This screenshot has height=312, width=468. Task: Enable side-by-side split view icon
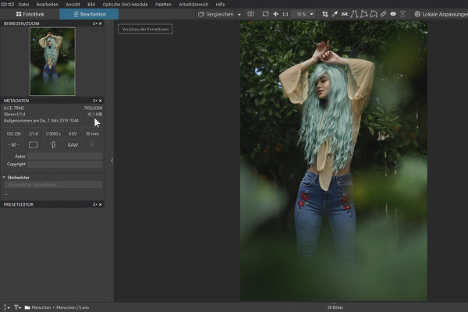tap(250, 14)
